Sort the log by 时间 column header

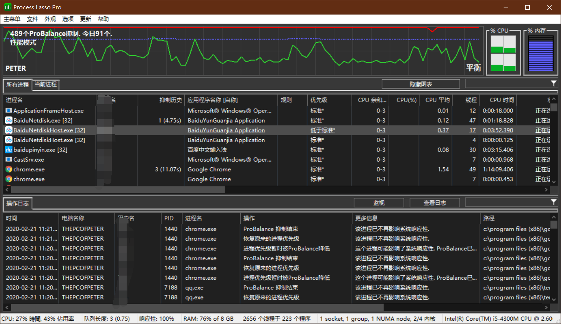31,218
